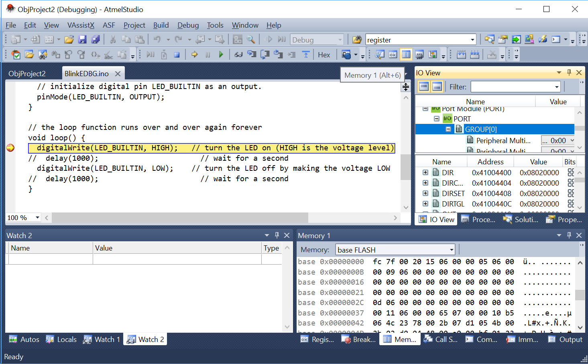
Task: Switch to the Call S... tab
Action: (441, 340)
